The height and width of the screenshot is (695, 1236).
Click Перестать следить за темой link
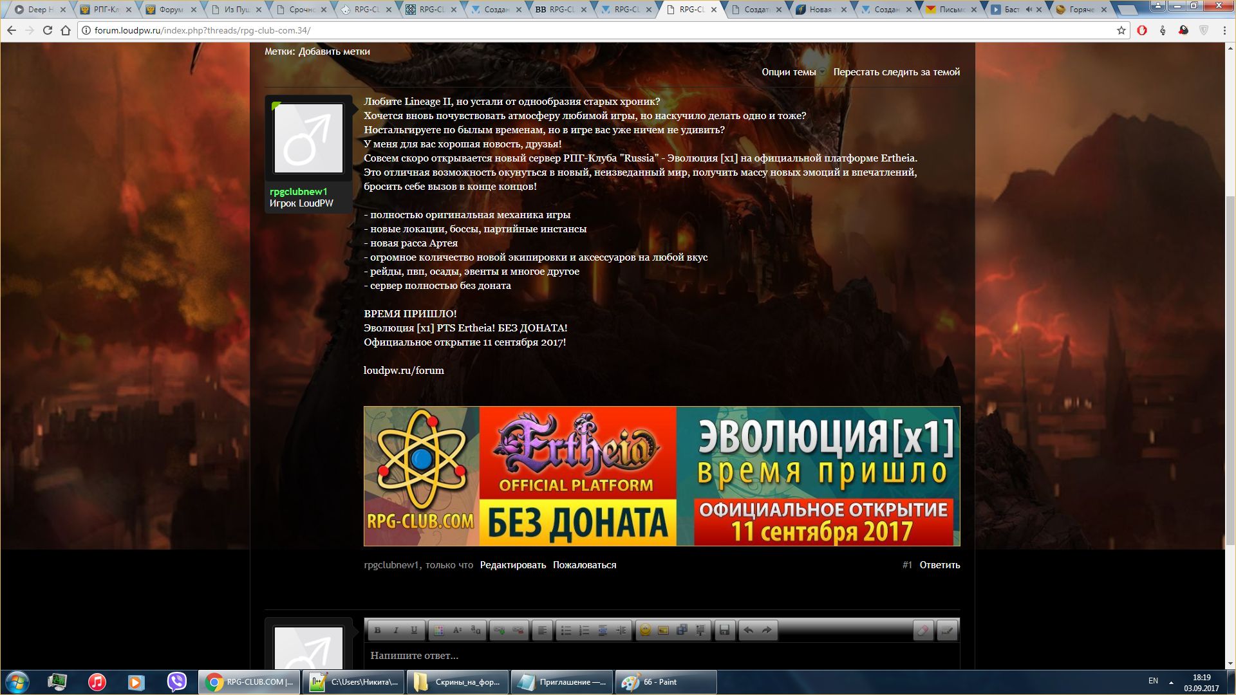[896, 72]
